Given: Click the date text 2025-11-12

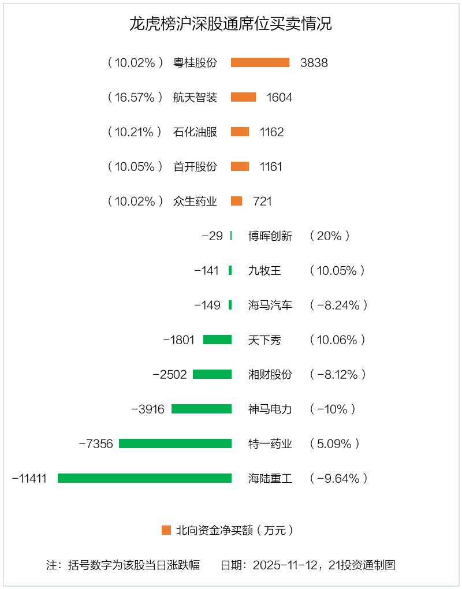Looking at the screenshot, I should coord(286,565).
